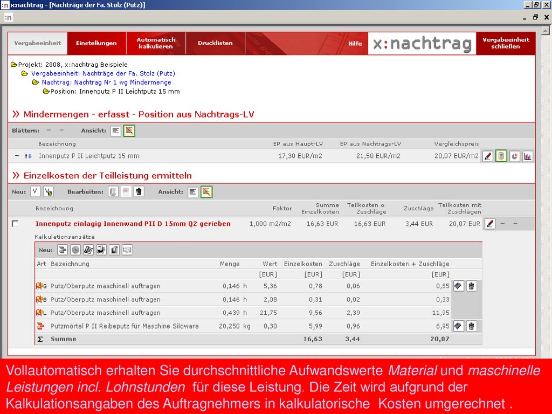
Task: Select plain list view in Einzelkosten Ansicht
Action: (193, 192)
